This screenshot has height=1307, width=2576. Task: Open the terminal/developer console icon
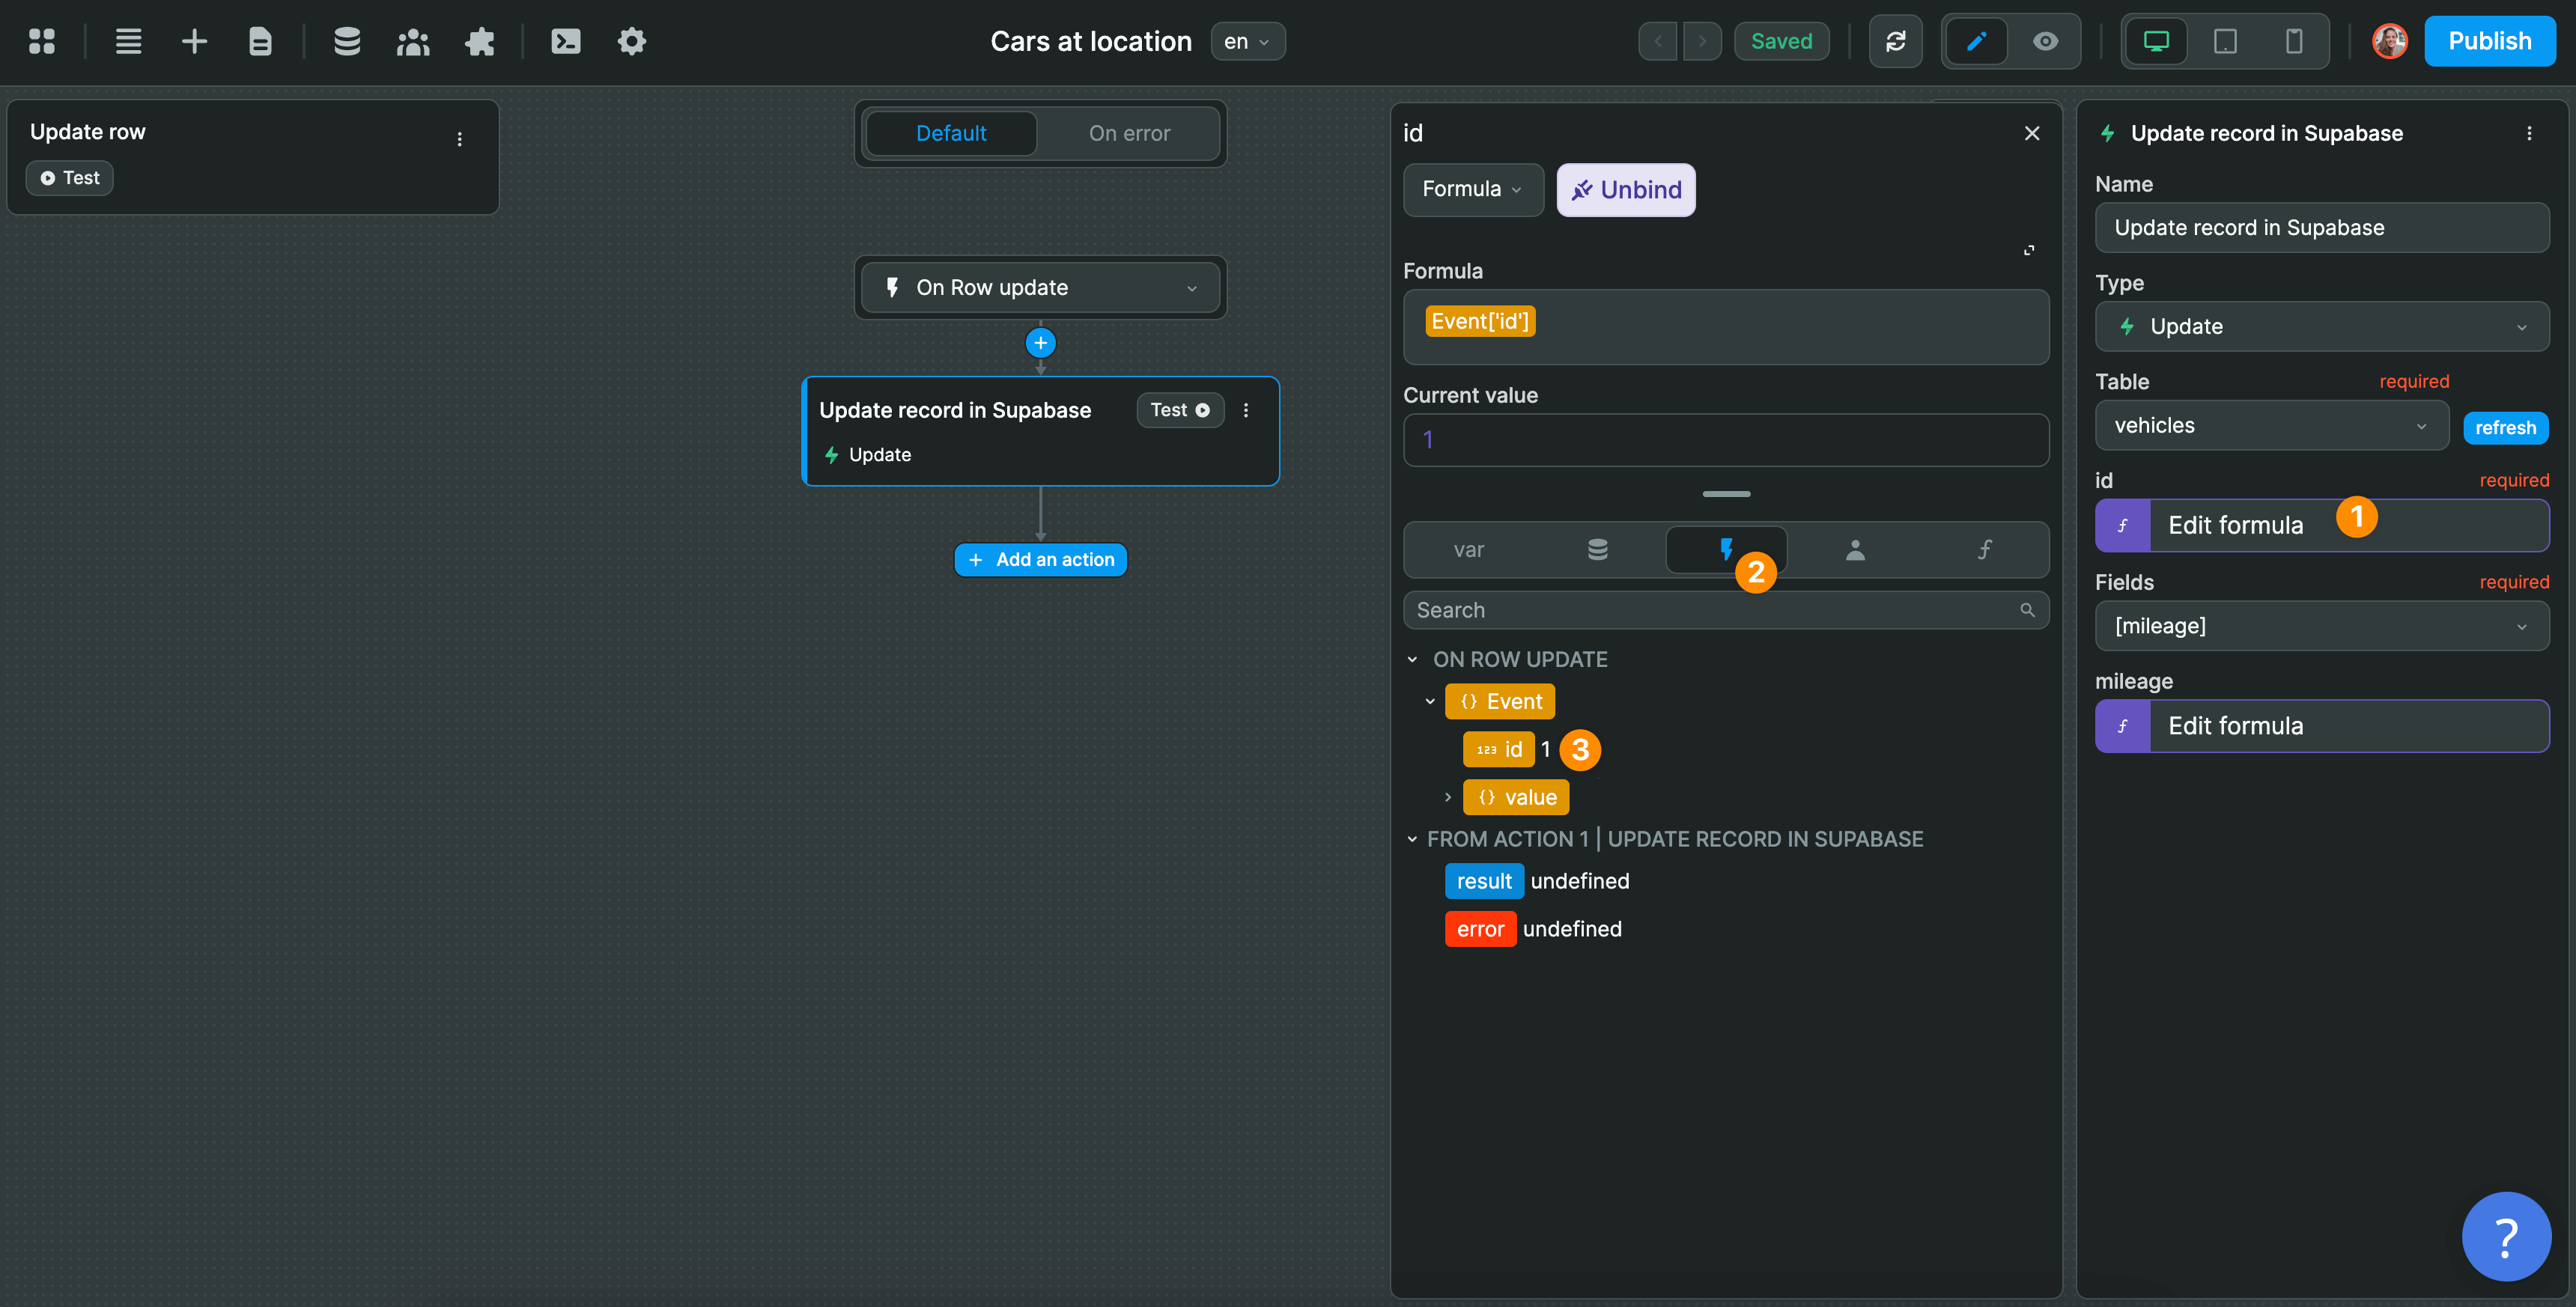click(565, 41)
